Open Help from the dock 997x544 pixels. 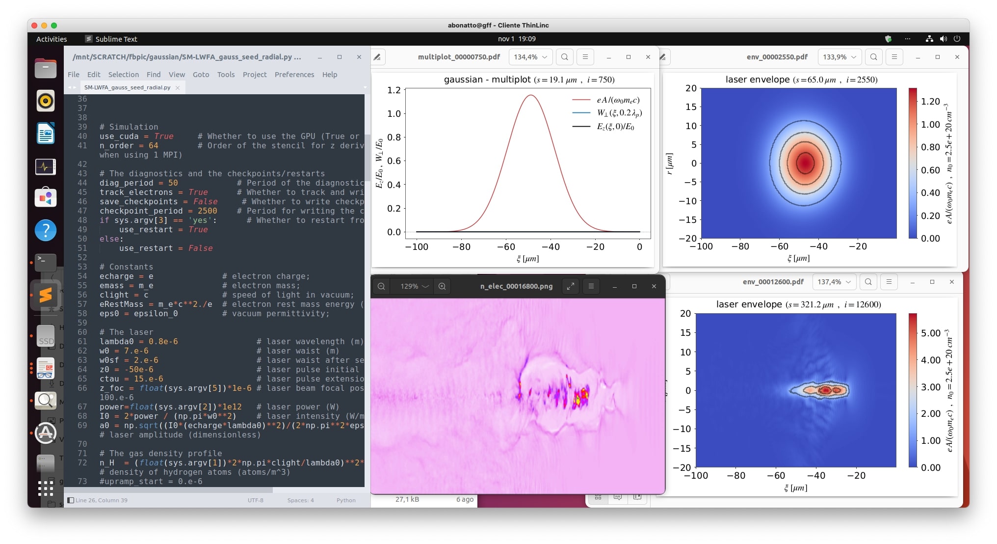46,230
